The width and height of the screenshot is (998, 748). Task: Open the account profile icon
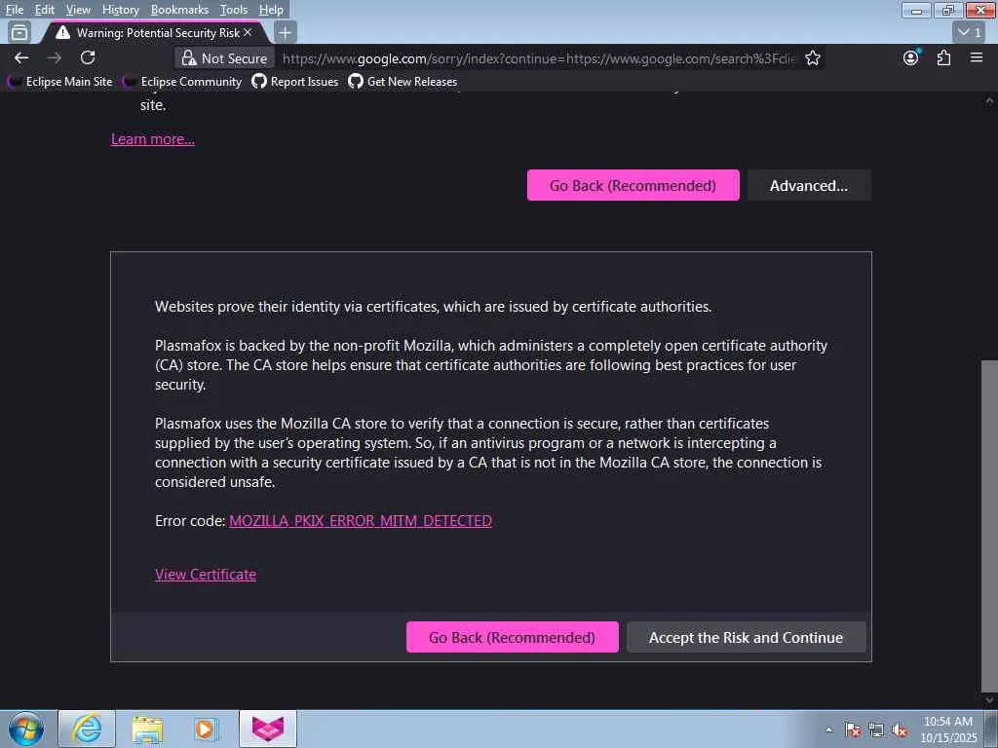tap(911, 57)
